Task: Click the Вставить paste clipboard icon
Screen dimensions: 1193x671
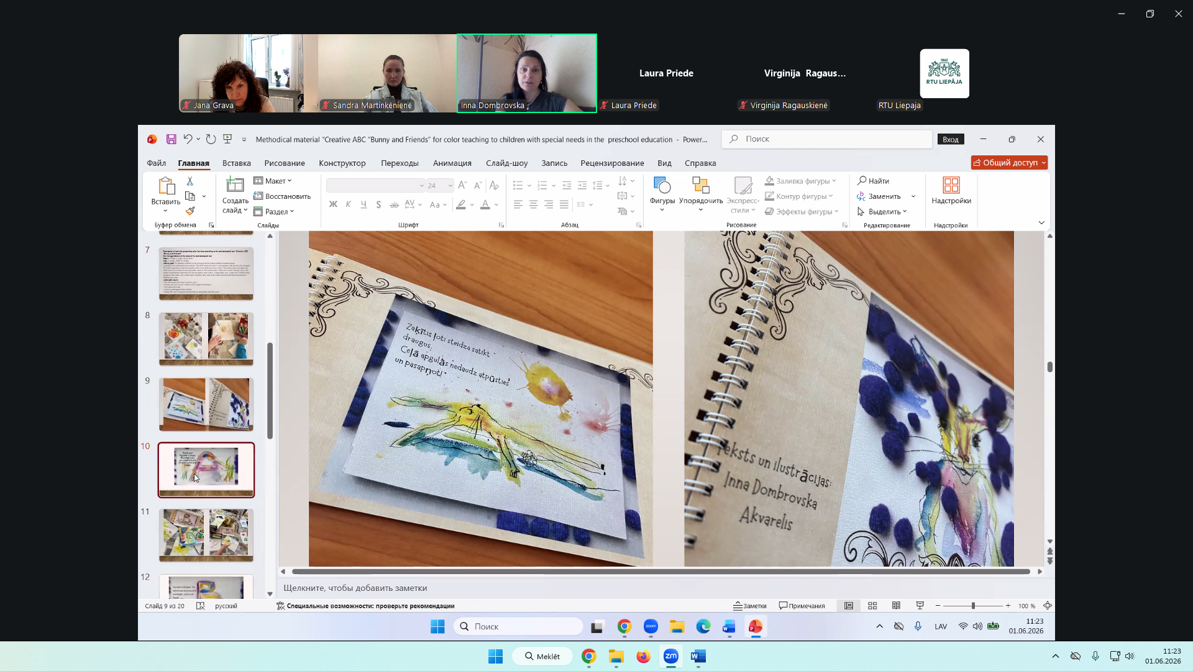Action: coord(166,186)
